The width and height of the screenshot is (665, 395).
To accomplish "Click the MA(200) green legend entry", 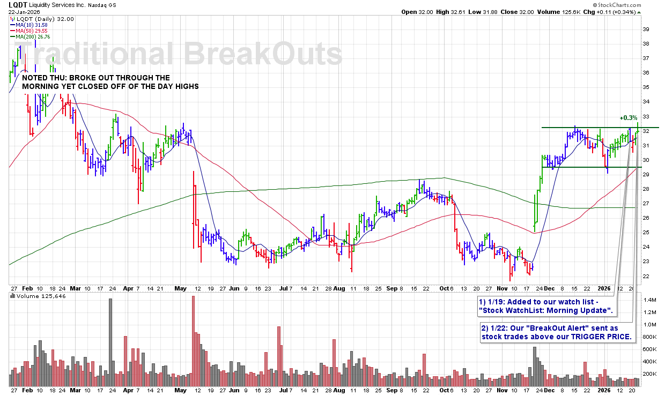I will (29, 36).
